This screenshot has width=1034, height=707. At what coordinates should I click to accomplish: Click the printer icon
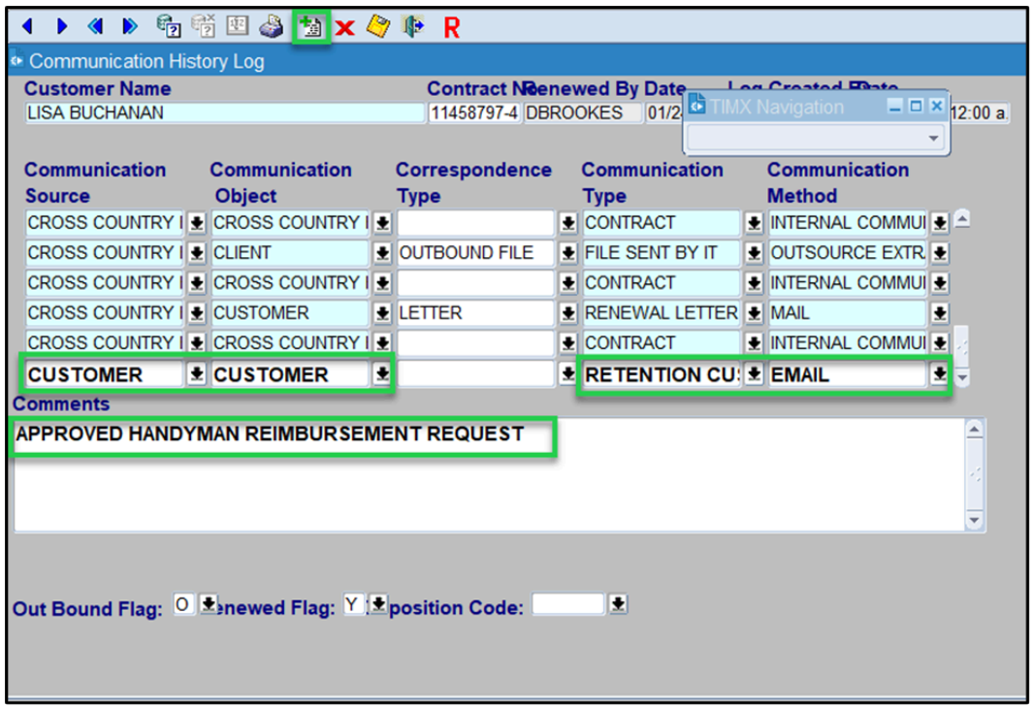point(271,26)
